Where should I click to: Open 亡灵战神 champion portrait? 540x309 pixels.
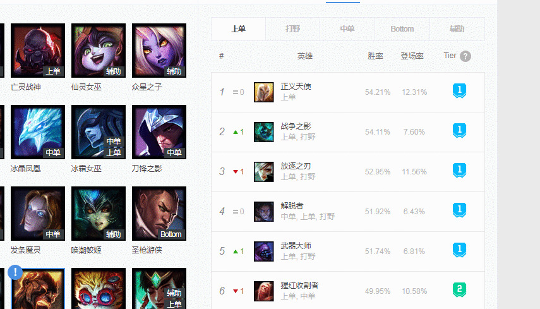38,51
